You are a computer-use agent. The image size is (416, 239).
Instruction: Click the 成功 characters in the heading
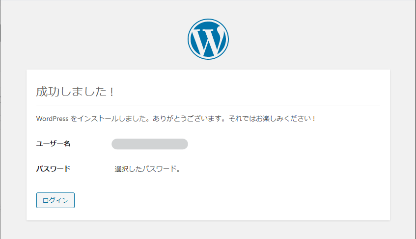click(x=48, y=92)
